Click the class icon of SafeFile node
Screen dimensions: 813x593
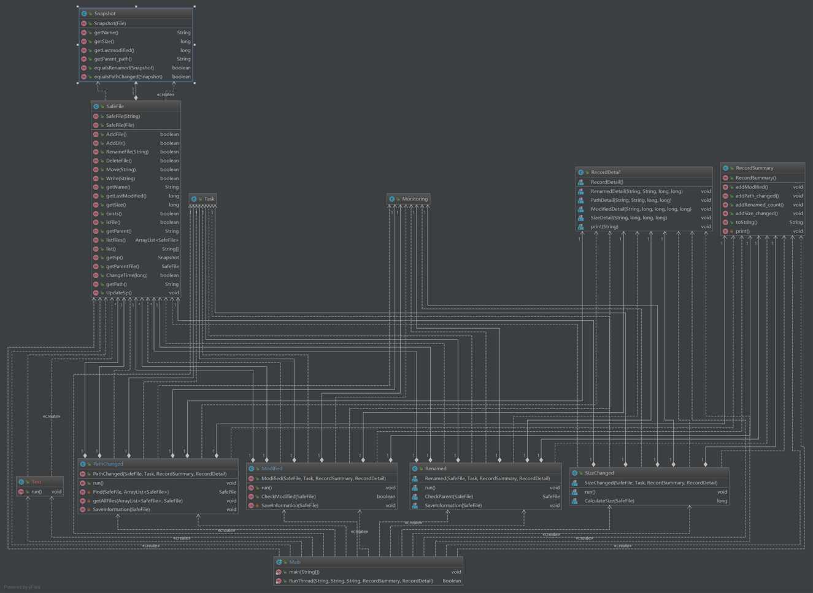pyautogui.click(x=96, y=106)
